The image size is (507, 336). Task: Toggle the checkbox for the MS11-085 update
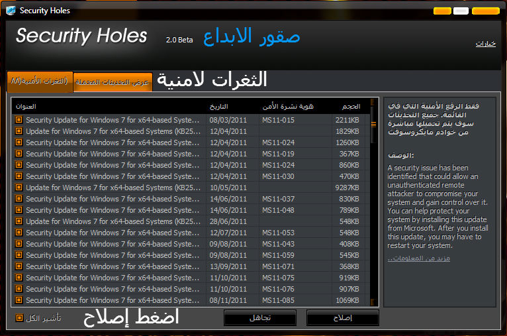(19, 300)
